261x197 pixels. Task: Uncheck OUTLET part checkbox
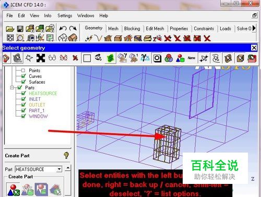point(23,105)
